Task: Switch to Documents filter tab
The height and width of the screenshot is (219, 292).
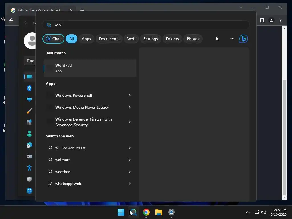Action: pyautogui.click(x=109, y=39)
